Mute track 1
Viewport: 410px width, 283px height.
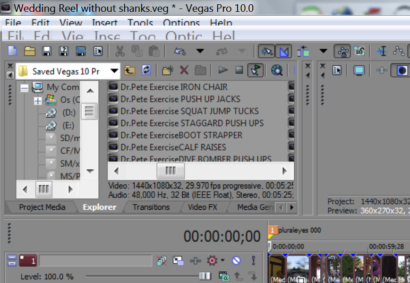[236, 260]
